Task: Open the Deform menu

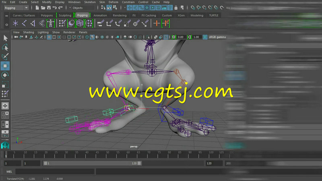Action: (114, 2)
